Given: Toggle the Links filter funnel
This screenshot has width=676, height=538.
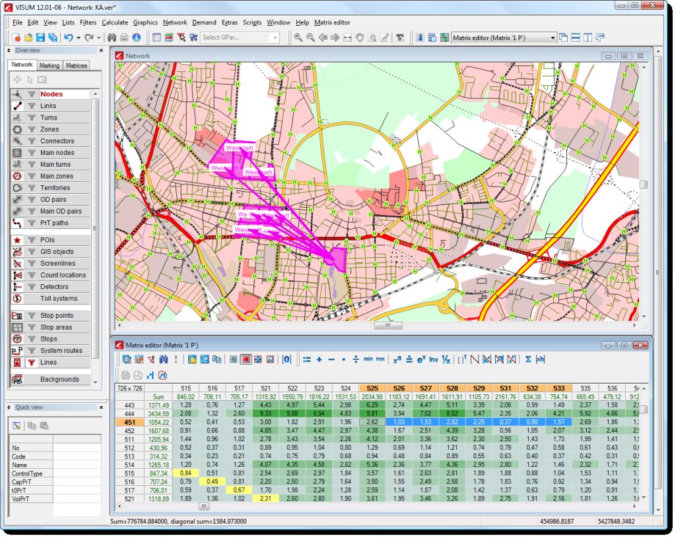Looking at the screenshot, I should point(32,106).
